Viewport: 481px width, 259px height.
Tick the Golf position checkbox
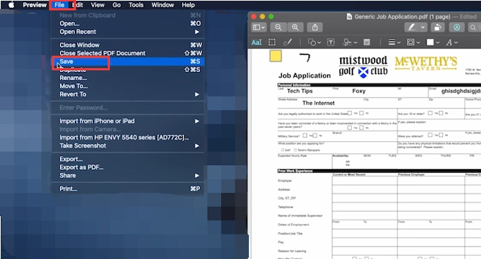(282, 150)
